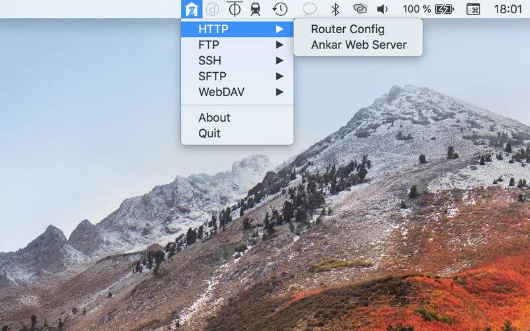Choose About from the menu

pos(237,118)
